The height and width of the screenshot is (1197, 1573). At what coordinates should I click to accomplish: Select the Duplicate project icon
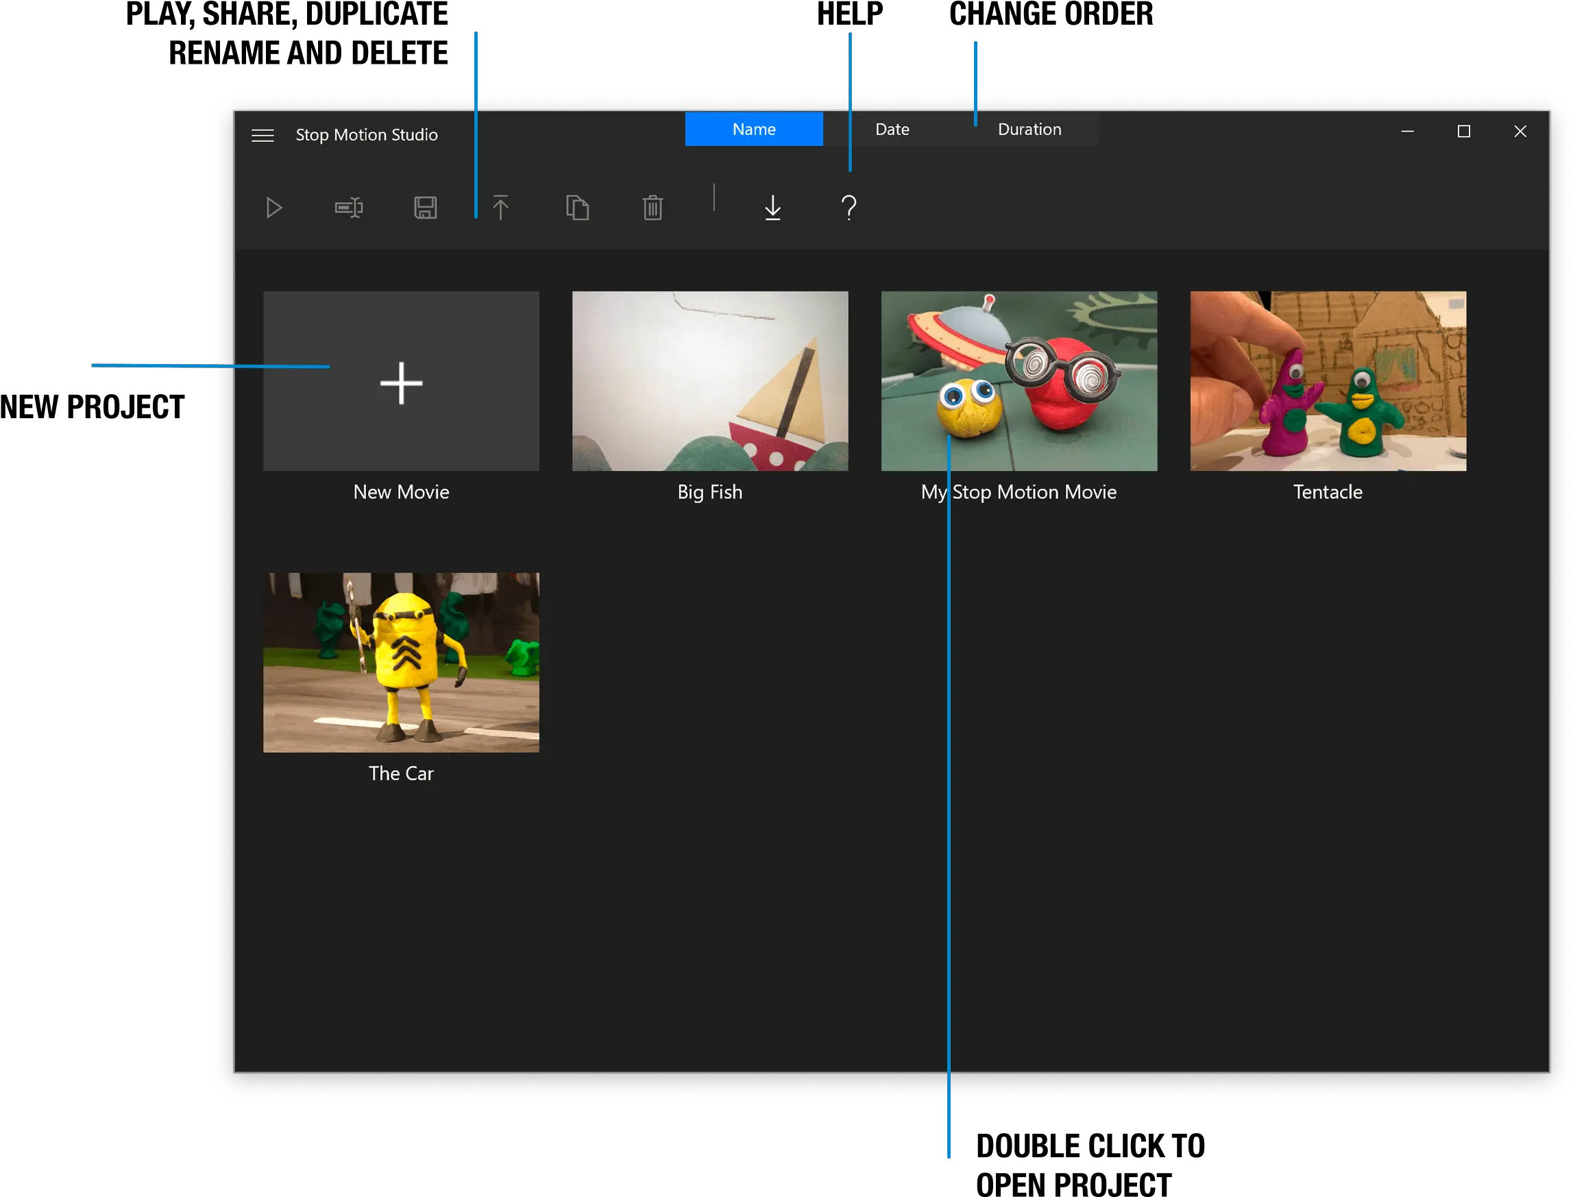(x=577, y=206)
